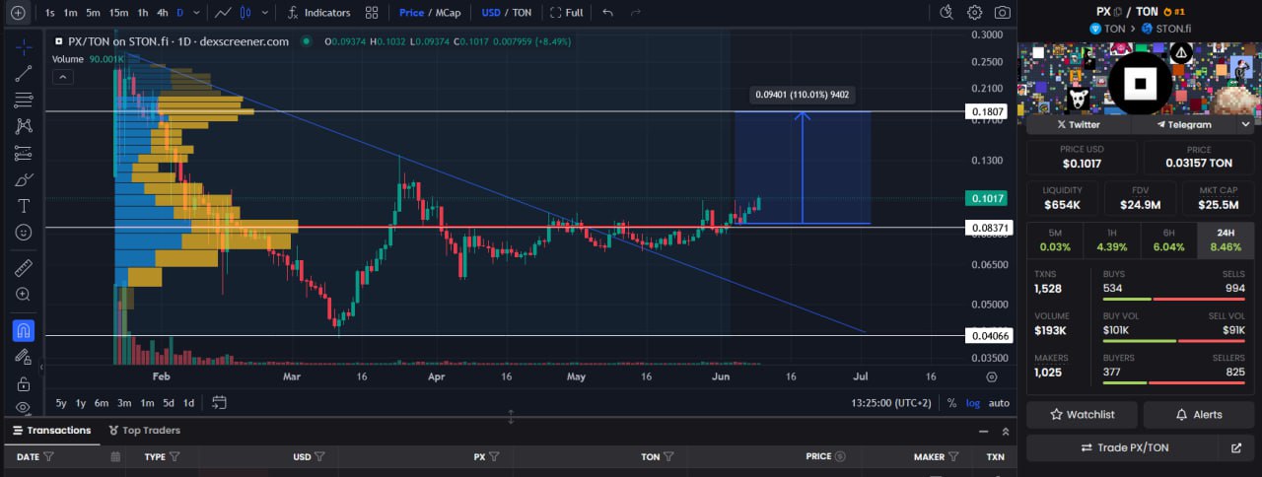The height and width of the screenshot is (477, 1262).
Task: Expand more social links chevron
Action: 1245,124
